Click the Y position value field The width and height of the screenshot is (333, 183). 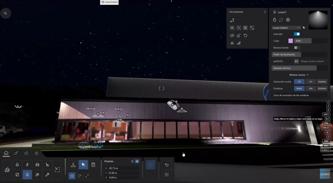[x=122, y=173]
